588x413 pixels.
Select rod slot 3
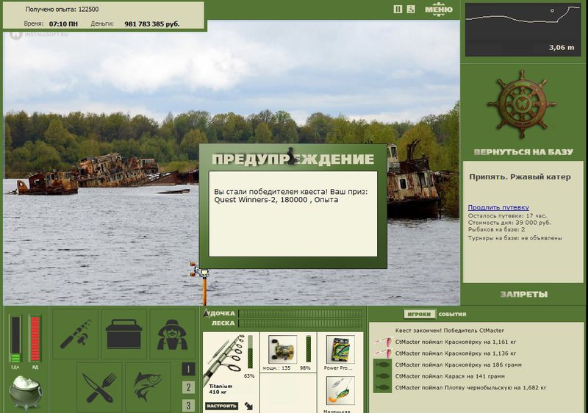[x=188, y=405]
